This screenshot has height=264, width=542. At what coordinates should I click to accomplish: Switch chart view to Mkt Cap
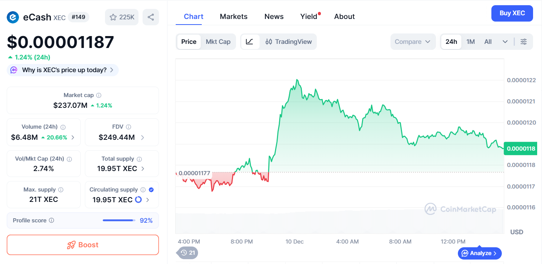pyautogui.click(x=218, y=42)
